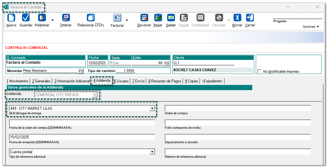Click the Orden de compra field
328x168 pixels.
pyautogui.click(x=237, y=108)
